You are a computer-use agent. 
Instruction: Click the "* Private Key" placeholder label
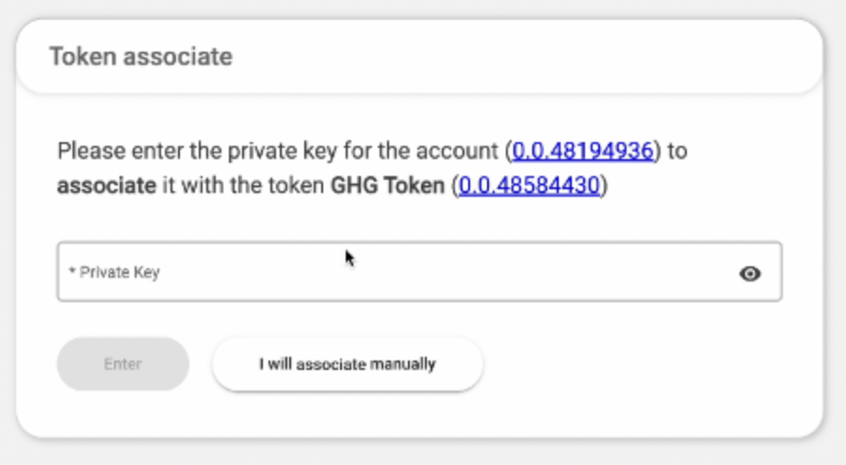[114, 273]
